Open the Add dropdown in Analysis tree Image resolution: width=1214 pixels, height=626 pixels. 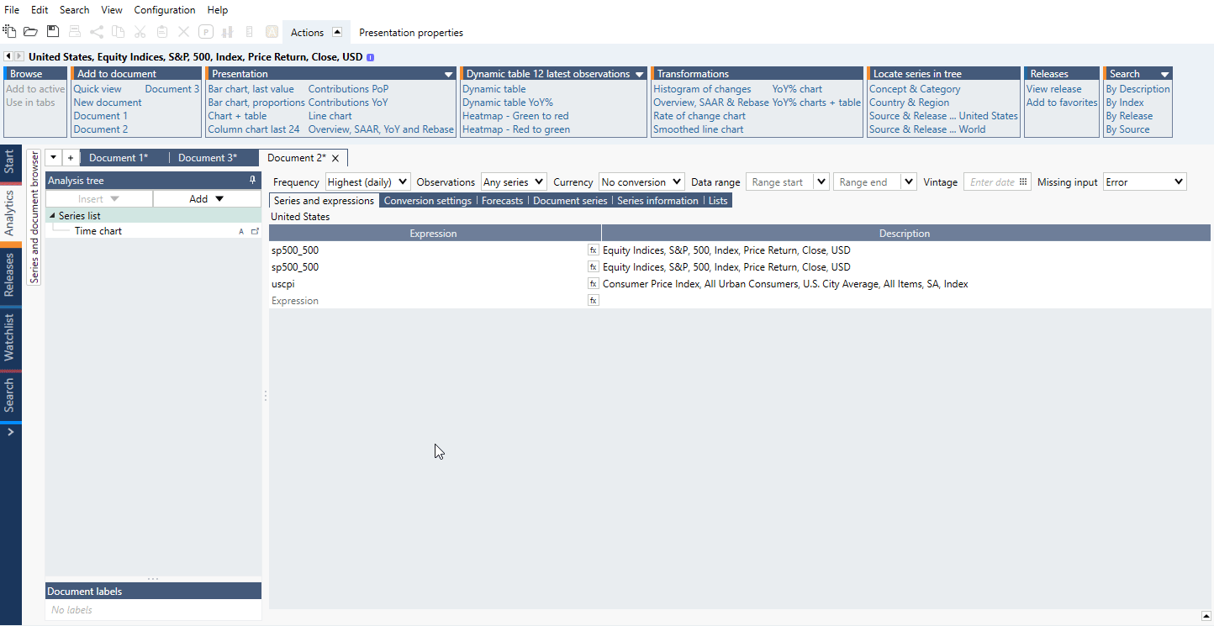pyautogui.click(x=207, y=199)
